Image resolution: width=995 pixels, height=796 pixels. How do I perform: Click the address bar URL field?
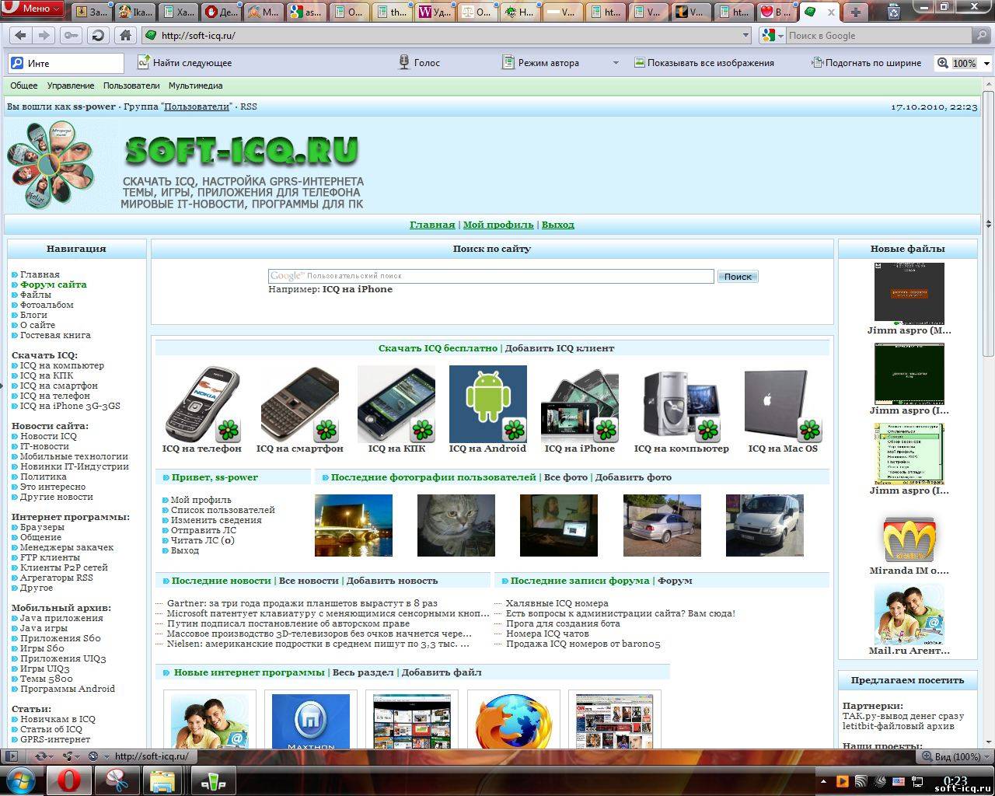pyautogui.click(x=447, y=35)
